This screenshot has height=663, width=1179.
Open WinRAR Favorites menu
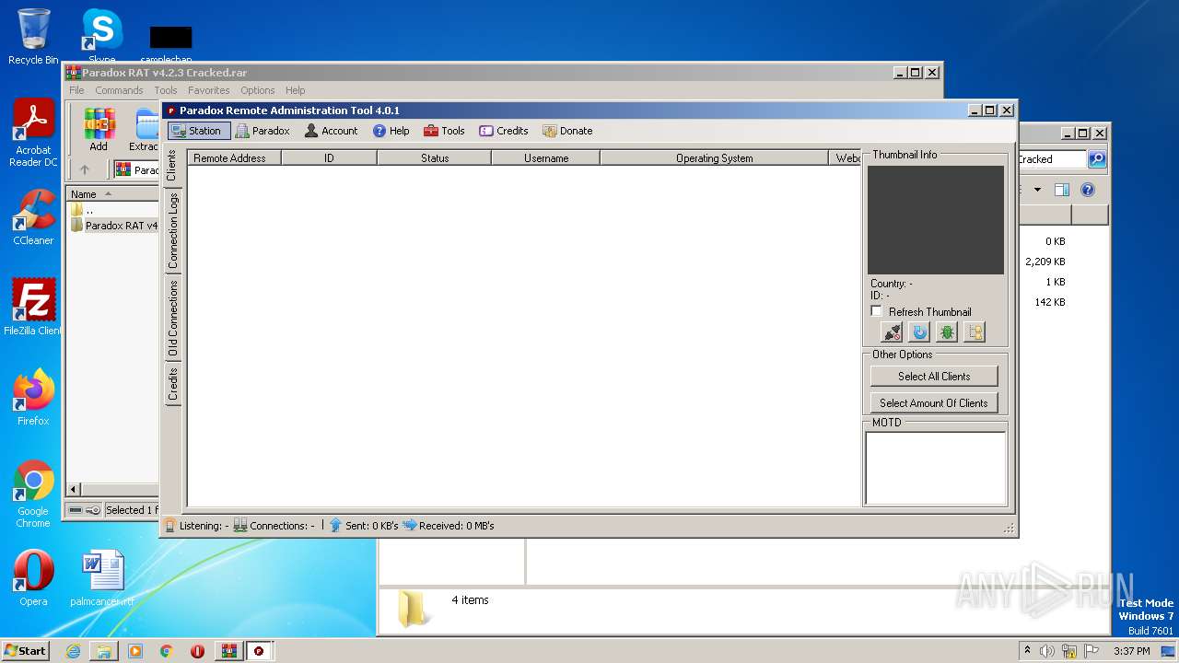(209, 90)
